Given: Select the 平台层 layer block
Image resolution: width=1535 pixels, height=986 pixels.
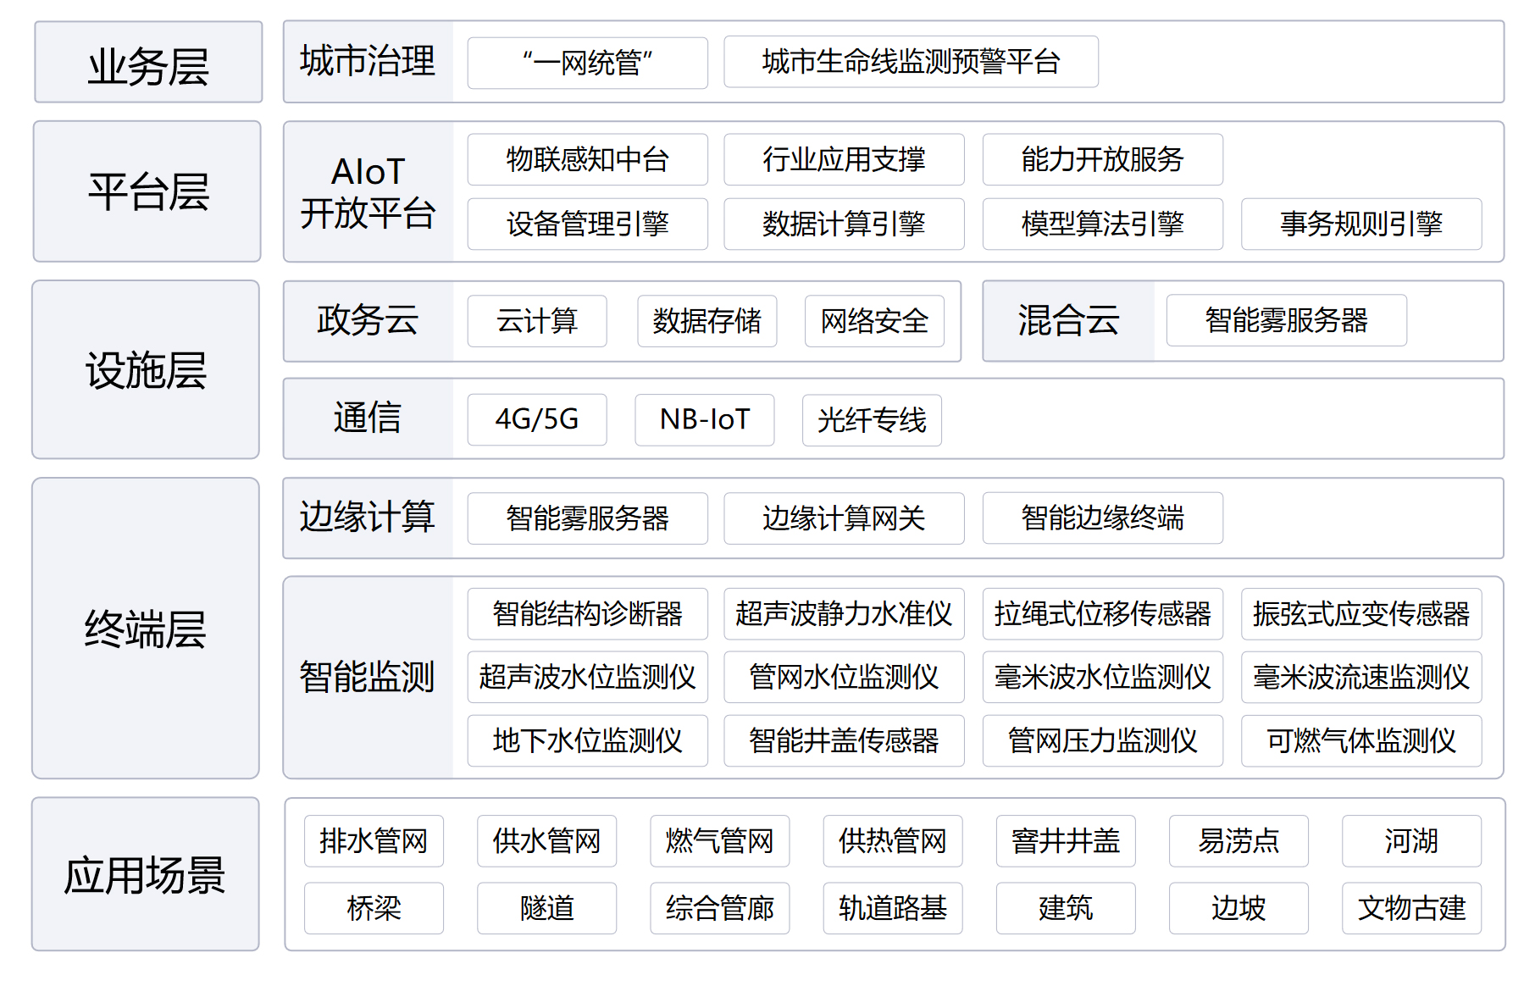Looking at the screenshot, I should pyautogui.click(x=147, y=191).
